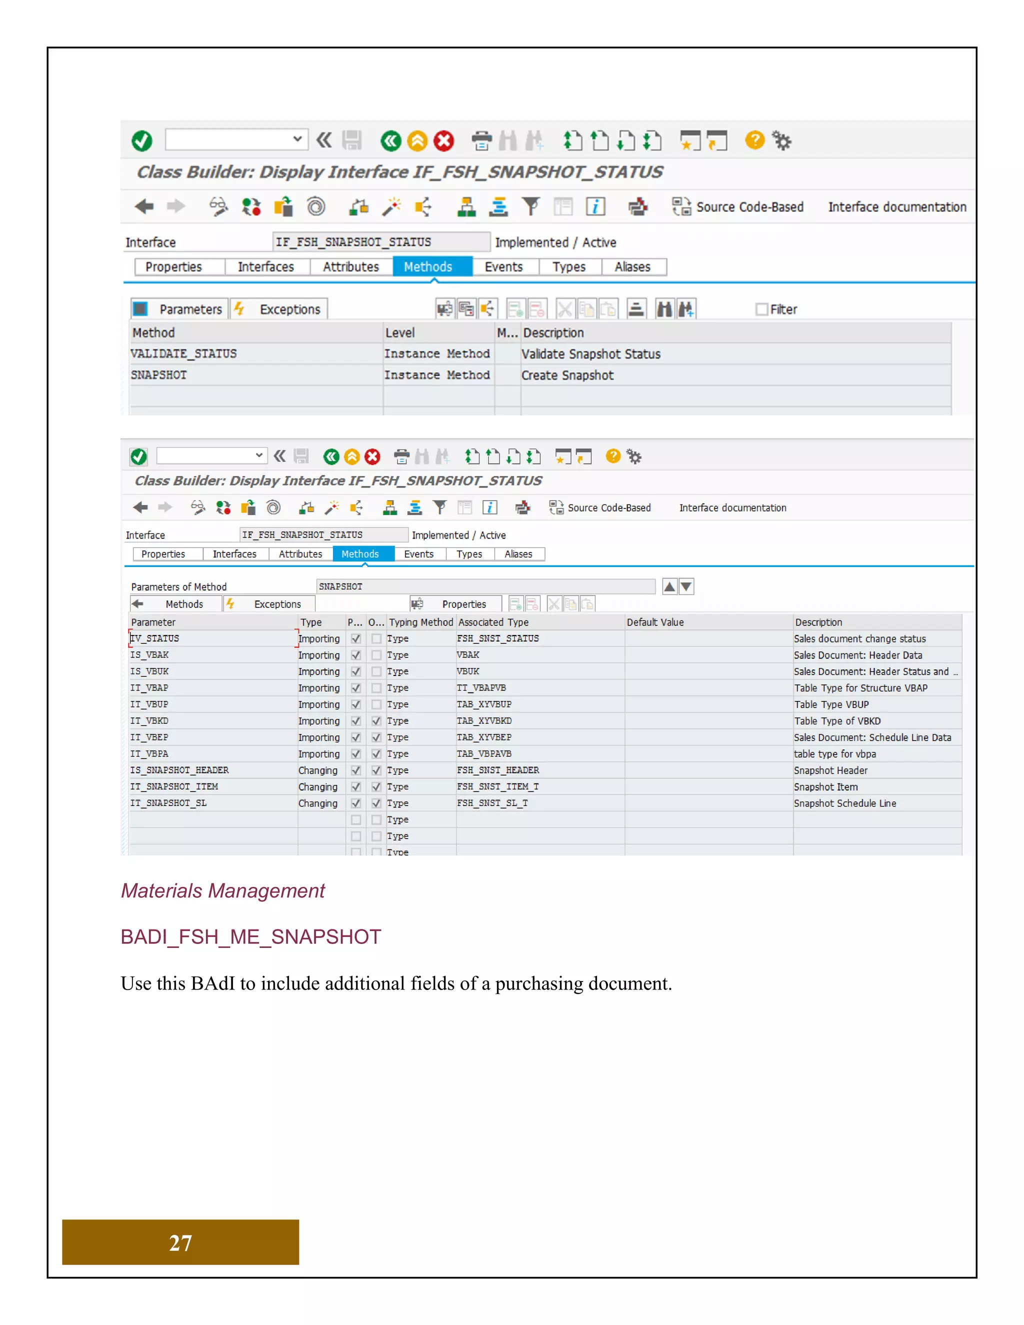Screen dimensions: 1024x1325
Task: Click the Exceptions button in upper screenshot
Action: tap(279, 309)
